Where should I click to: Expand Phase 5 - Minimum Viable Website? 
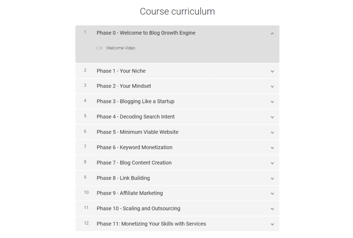coord(272,132)
